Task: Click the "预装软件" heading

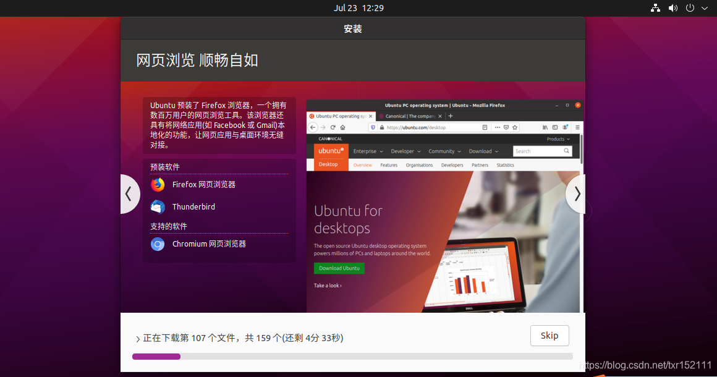Action: [x=164, y=167]
